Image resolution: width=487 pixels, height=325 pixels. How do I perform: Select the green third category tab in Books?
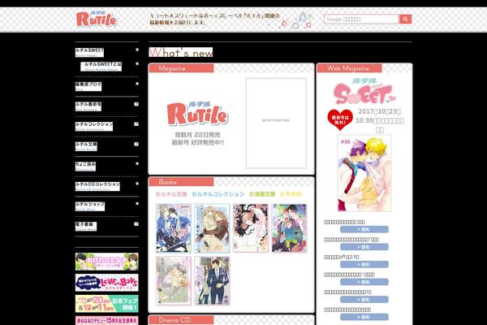pyautogui.click(x=262, y=194)
